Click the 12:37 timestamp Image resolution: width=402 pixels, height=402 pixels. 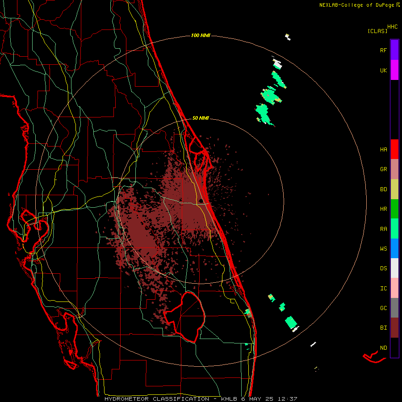pyautogui.click(x=289, y=399)
